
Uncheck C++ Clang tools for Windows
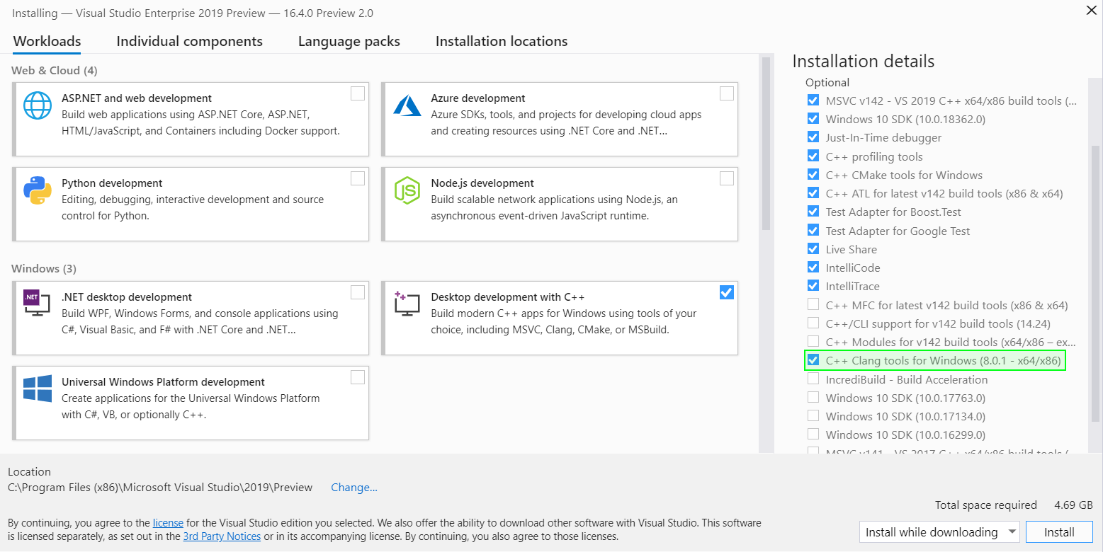tap(813, 360)
